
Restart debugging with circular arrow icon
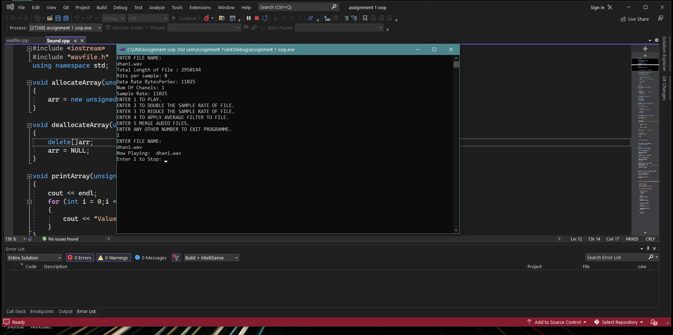click(x=265, y=18)
